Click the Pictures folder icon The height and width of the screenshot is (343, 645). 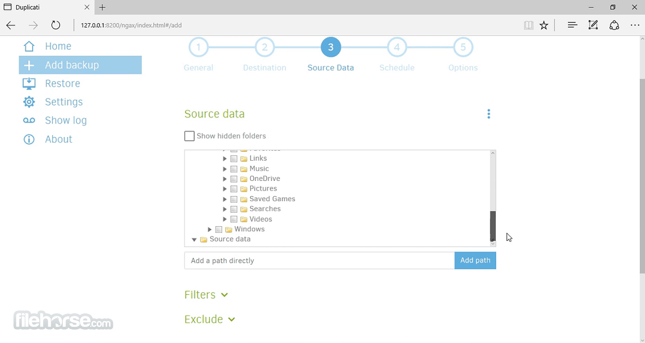pyautogui.click(x=244, y=189)
